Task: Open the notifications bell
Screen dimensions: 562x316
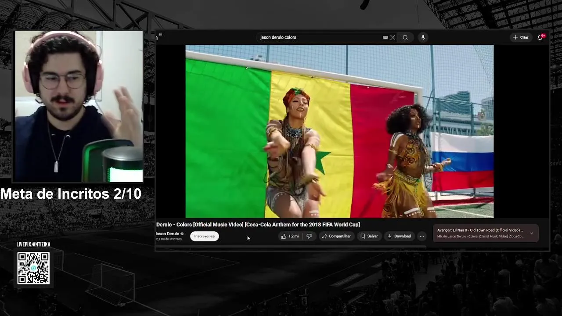Action: coord(540,38)
